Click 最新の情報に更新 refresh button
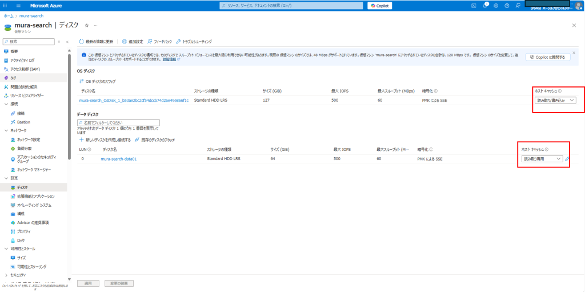The image size is (585, 292). coord(96,42)
